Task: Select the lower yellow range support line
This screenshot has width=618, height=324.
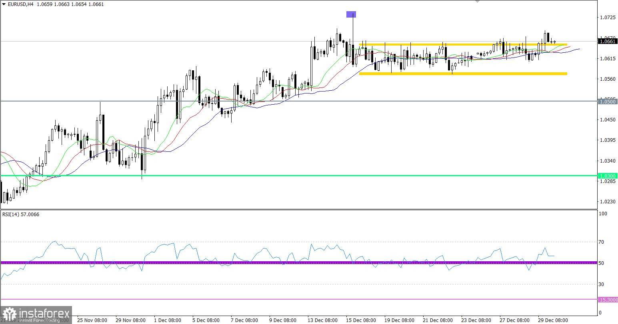Action: pyautogui.click(x=463, y=74)
